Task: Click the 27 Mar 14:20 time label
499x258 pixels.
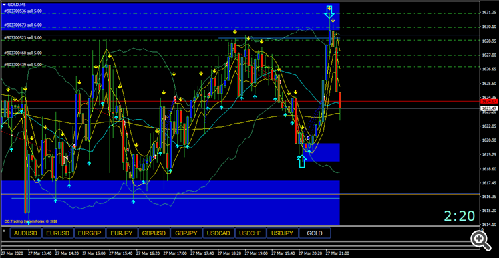Action: tap(66, 253)
